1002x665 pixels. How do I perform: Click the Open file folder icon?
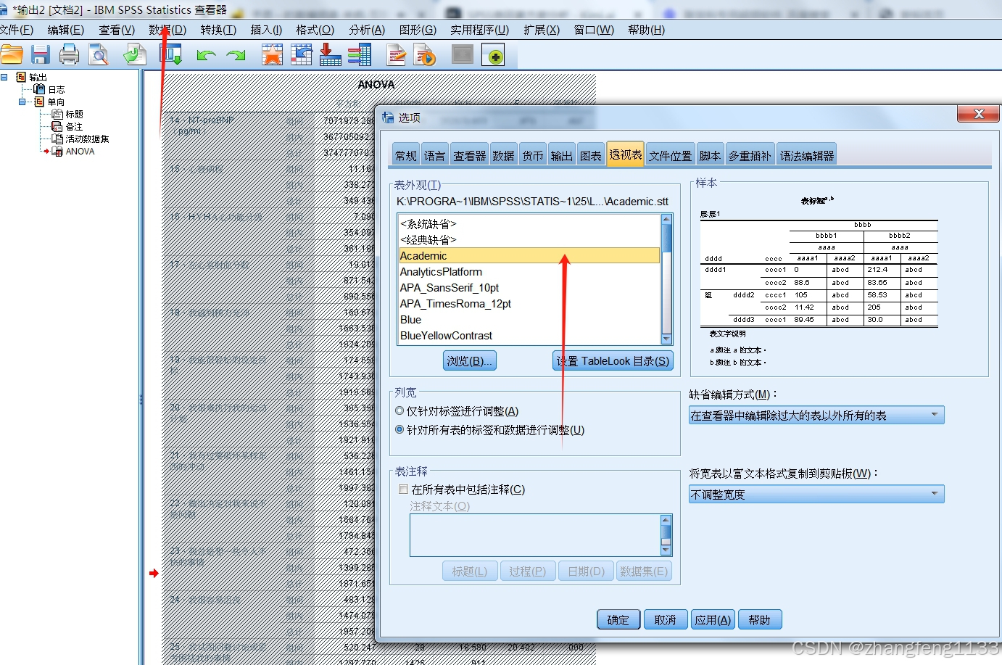(12, 54)
